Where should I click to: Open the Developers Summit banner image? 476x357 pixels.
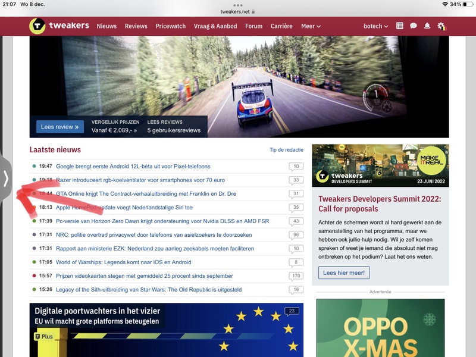(380, 165)
